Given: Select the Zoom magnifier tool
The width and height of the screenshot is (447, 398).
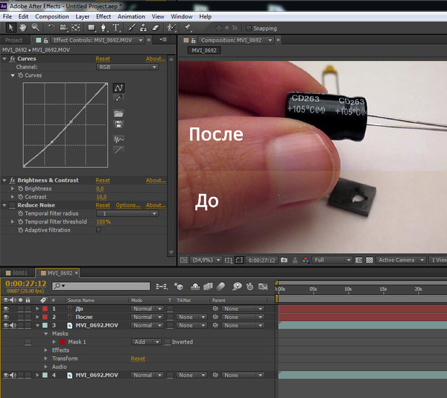Looking at the screenshot, I should 35,28.
